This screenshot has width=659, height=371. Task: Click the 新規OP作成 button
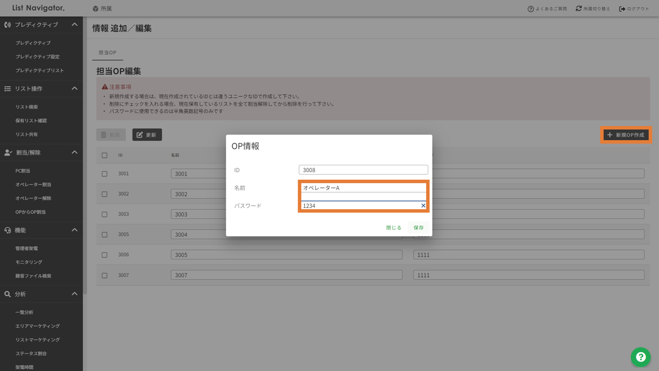pyautogui.click(x=626, y=135)
